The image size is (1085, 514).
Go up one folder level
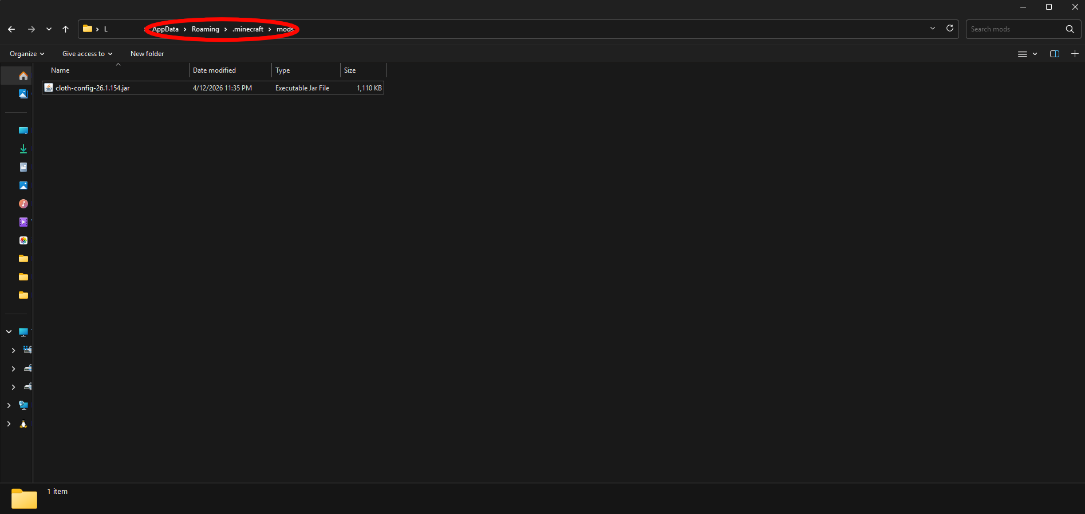(x=65, y=29)
